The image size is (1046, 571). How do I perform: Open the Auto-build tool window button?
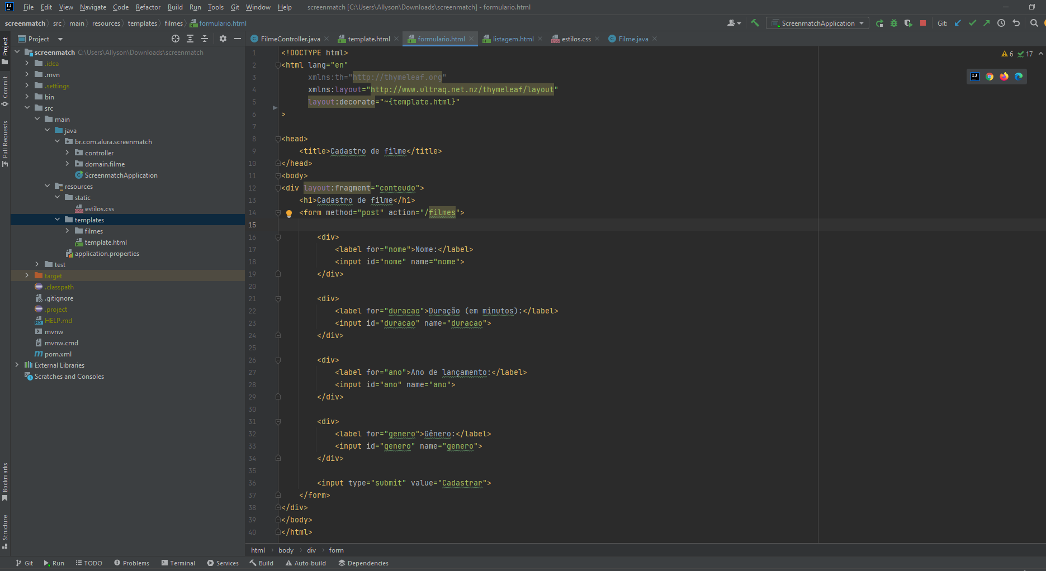306,563
